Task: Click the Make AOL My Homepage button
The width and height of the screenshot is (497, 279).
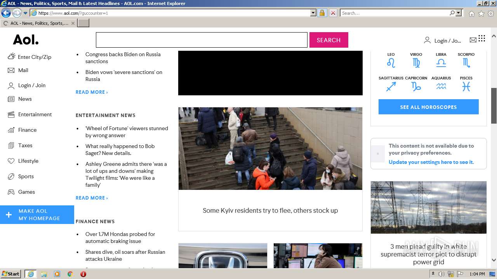Action: (x=37, y=215)
